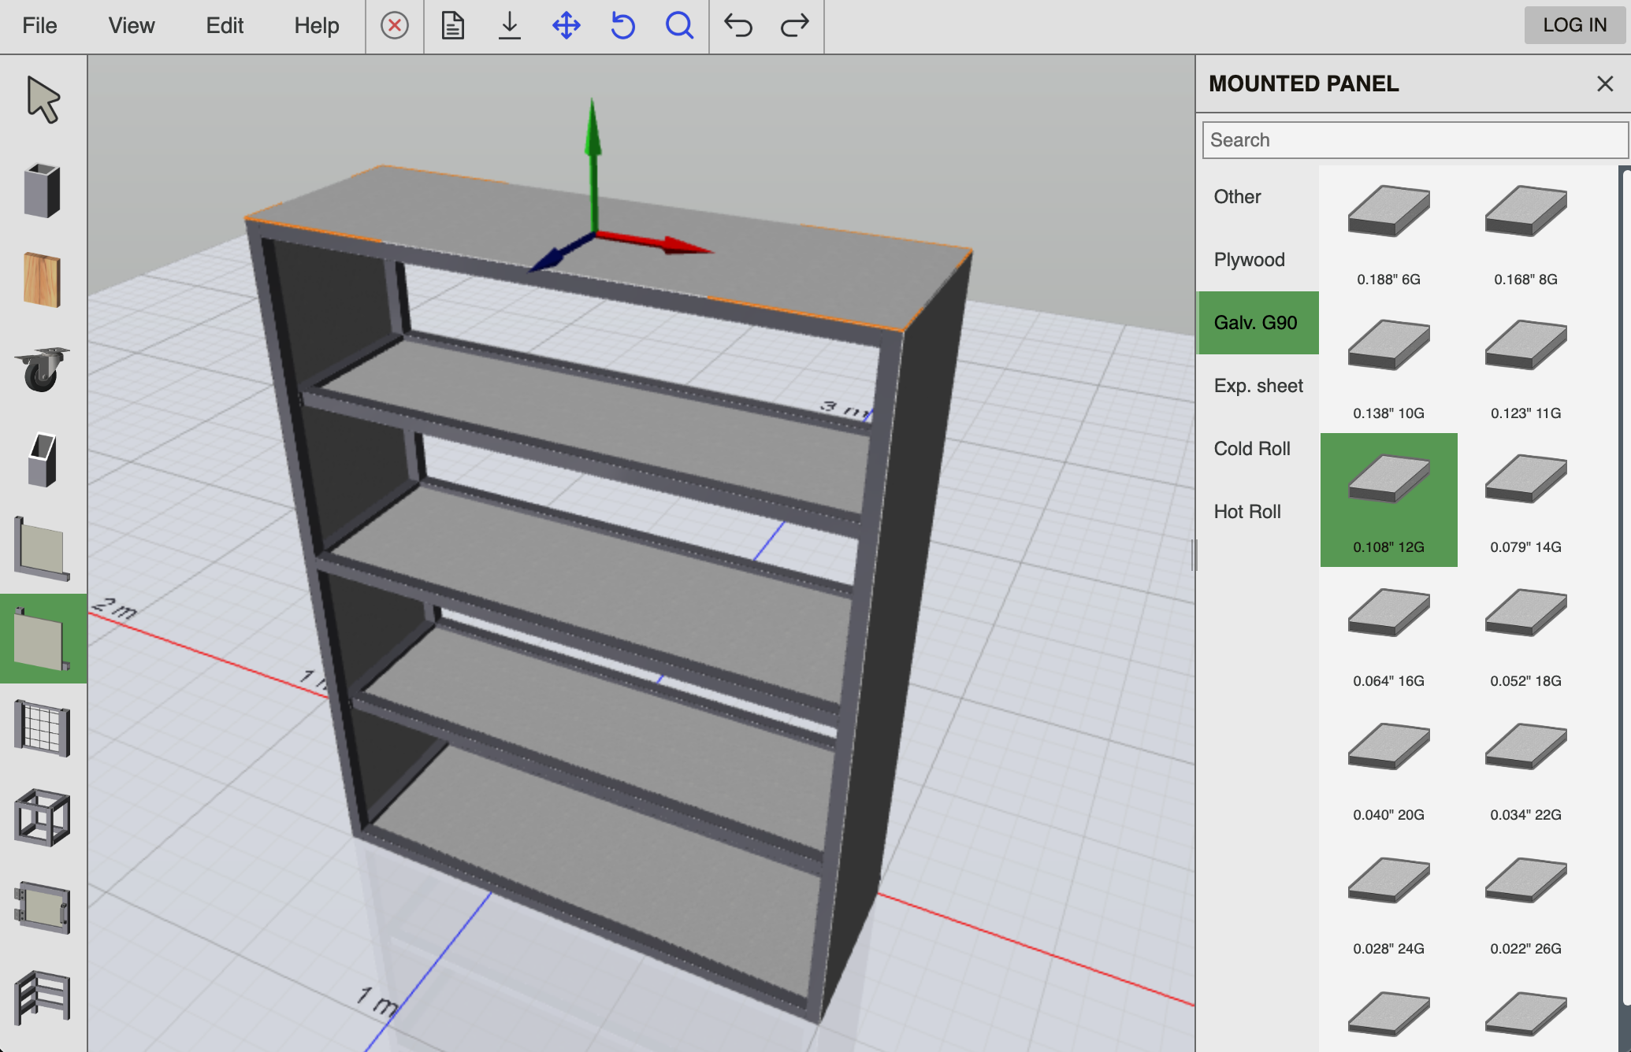Switch to the Plywood category
This screenshot has height=1052, width=1631.
(x=1249, y=260)
